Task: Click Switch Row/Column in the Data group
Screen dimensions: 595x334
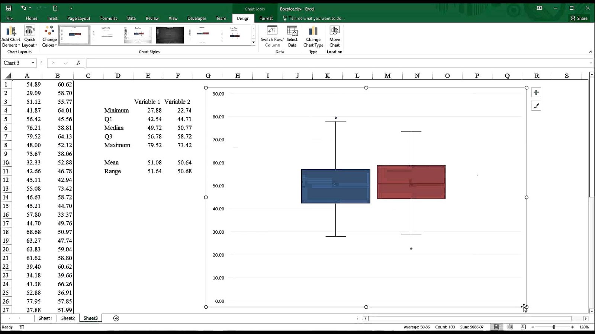Action: pos(272,36)
